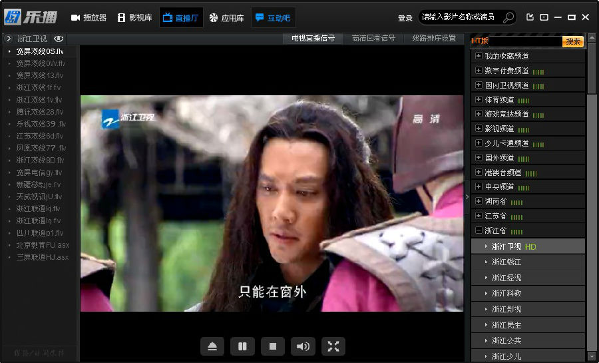Expand the 港澳台频道 group
The width and height of the screenshot is (599, 363).
pyautogui.click(x=479, y=173)
